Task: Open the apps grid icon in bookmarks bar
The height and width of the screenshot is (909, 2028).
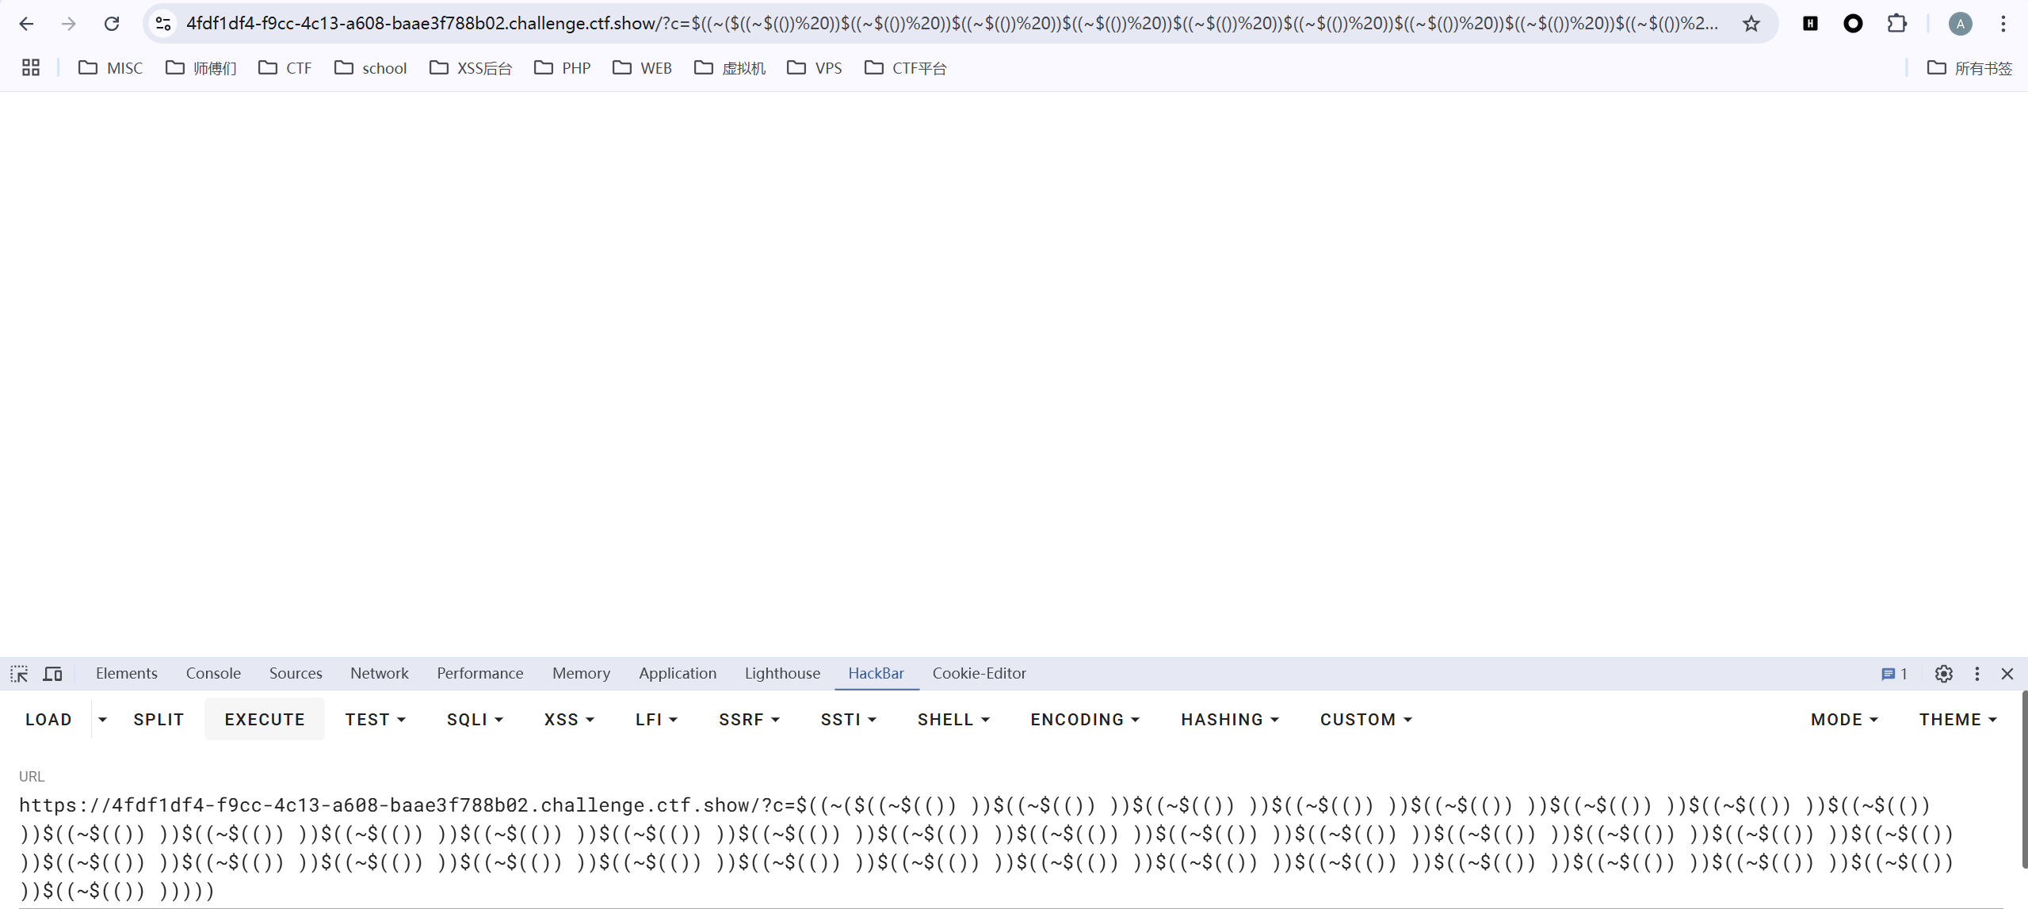Action: 31,68
